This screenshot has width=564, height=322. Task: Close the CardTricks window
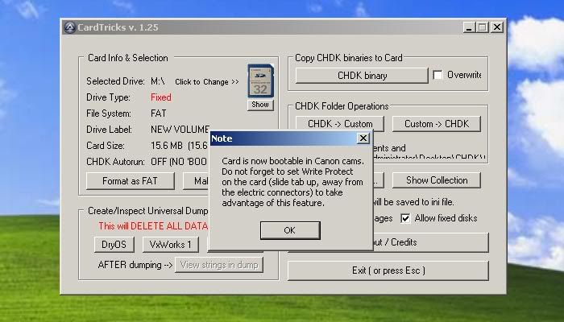click(497, 27)
